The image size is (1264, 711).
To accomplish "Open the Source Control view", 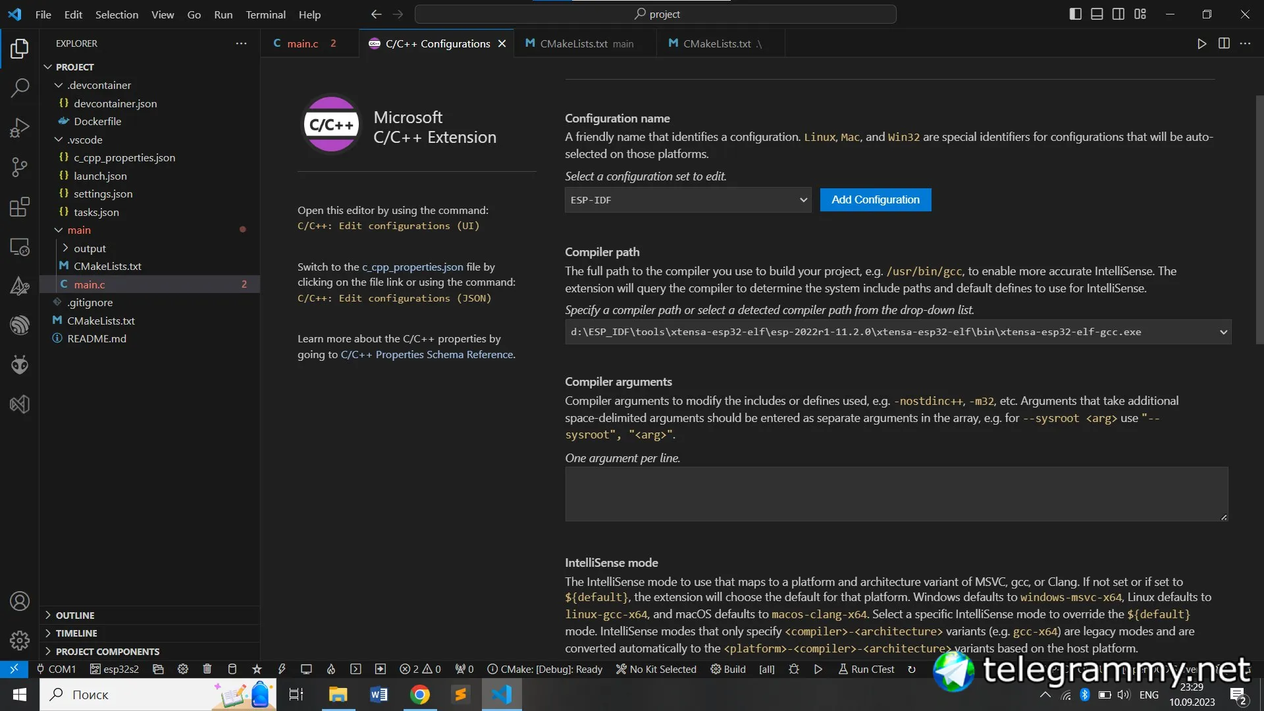I will [x=20, y=167].
